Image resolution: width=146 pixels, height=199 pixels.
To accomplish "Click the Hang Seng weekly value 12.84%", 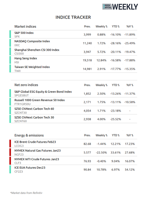I will (101, 60).
